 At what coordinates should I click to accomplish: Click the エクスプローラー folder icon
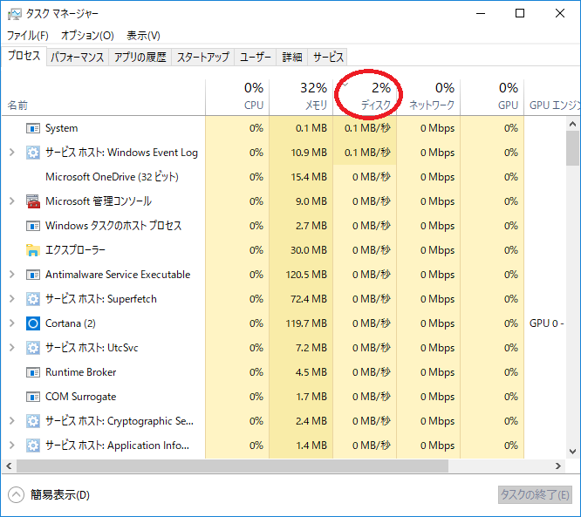tap(33, 250)
